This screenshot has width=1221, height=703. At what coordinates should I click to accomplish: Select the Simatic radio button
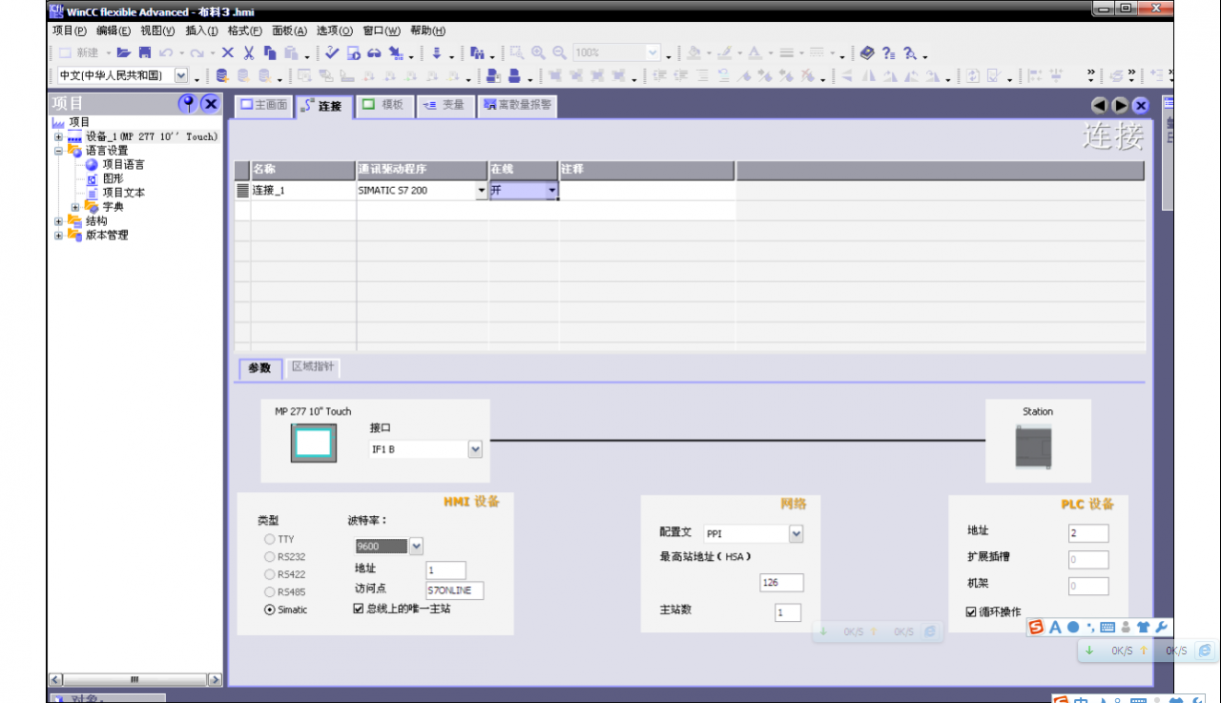click(x=270, y=610)
